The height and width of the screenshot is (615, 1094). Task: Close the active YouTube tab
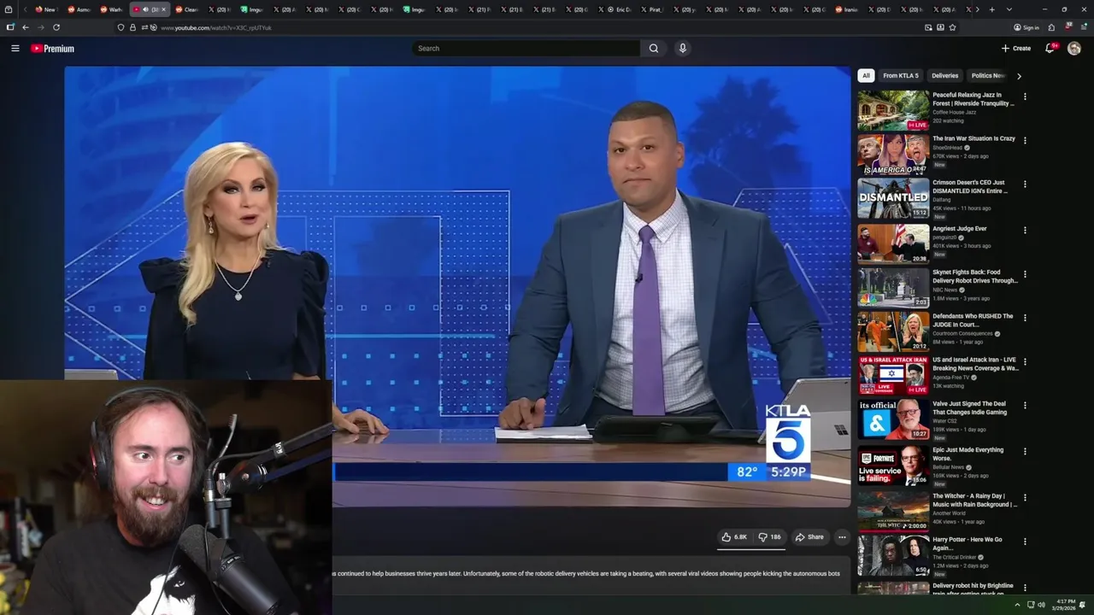click(163, 9)
